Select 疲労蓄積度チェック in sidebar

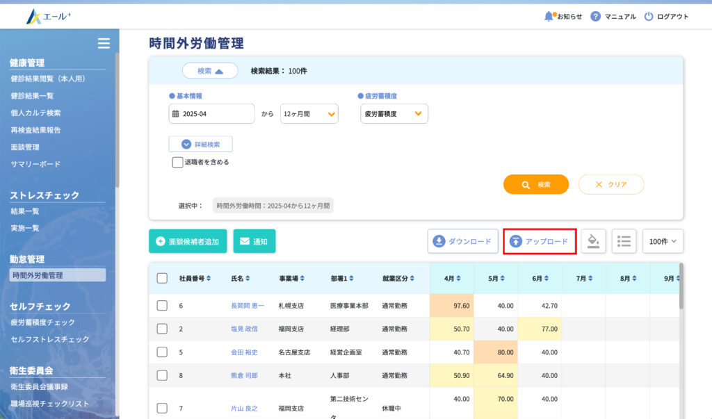coord(42,322)
